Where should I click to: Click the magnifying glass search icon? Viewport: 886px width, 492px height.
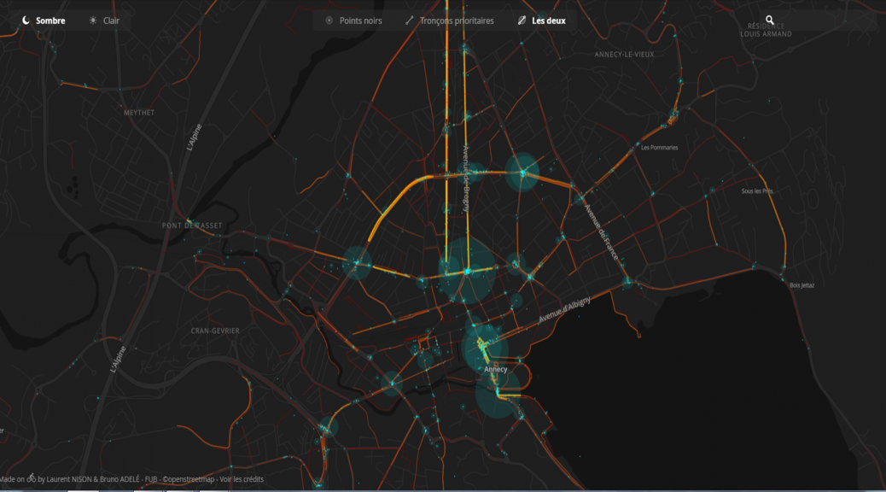pyautogui.click(x=770, y=20)
